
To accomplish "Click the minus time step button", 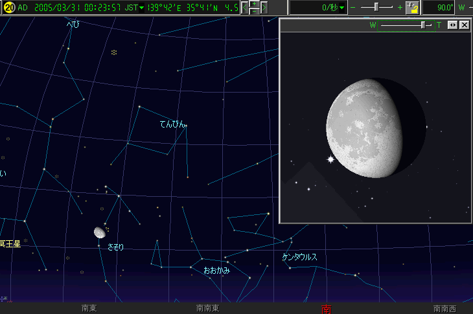I will pos(254,11).
